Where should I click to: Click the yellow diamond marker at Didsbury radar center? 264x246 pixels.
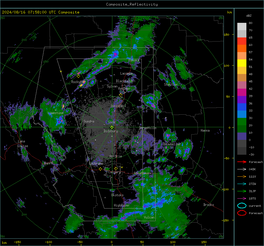click(112, 128)
